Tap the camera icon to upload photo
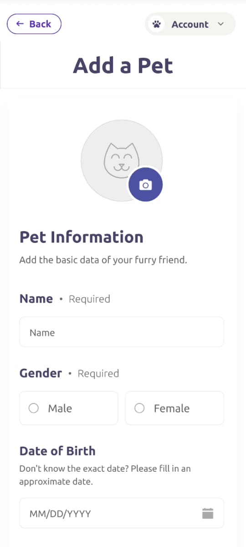 click(x=145, y=185)
